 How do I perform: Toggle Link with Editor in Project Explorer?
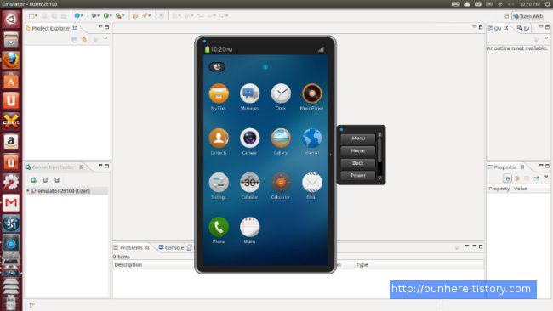pyautogui.click(x=84, y=40)
